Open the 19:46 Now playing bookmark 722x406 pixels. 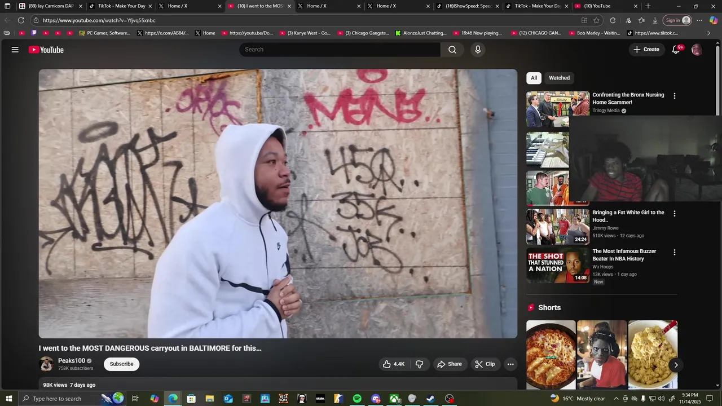(x=477, y=33)
